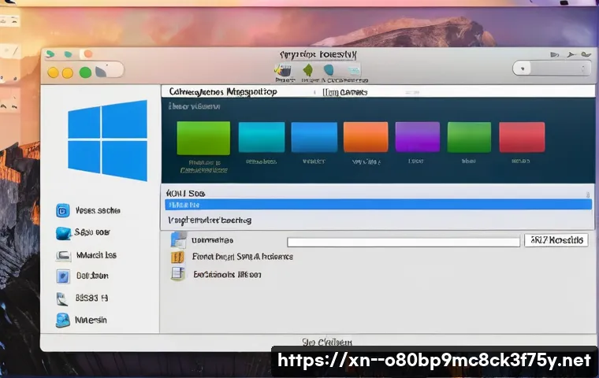Image resolution: width=599 pixels, height=378 pixels.
Task: Click the green diamond toolbar icon
Action: tap(308, 70)
